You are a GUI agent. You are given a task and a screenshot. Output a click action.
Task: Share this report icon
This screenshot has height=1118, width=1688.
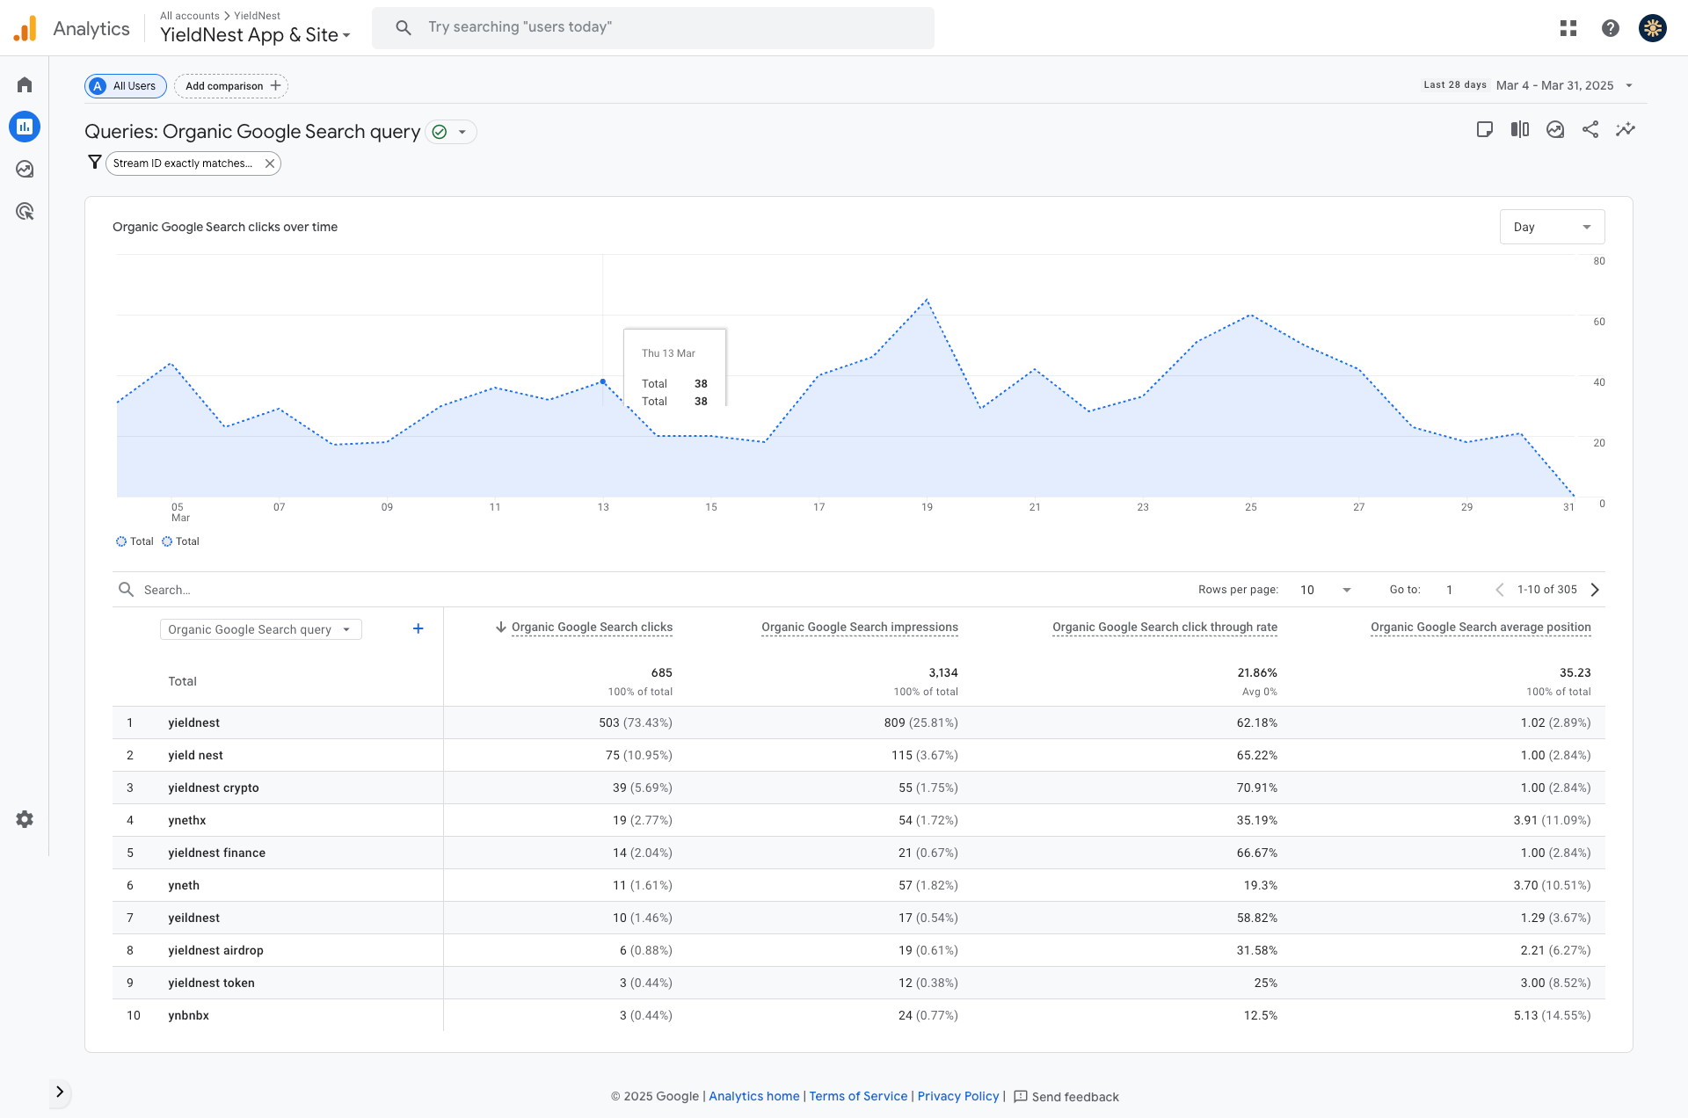pyautogui.click(x=1590, y=130)
